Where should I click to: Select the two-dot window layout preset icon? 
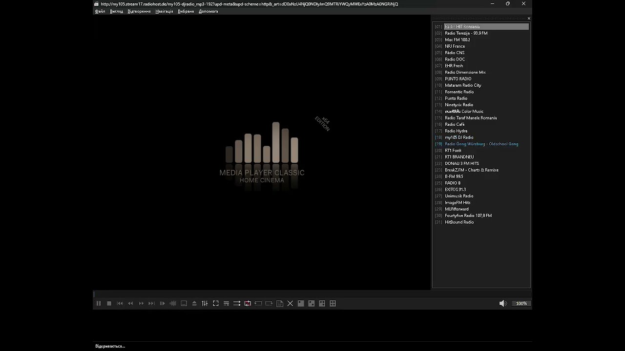point(312,303)
